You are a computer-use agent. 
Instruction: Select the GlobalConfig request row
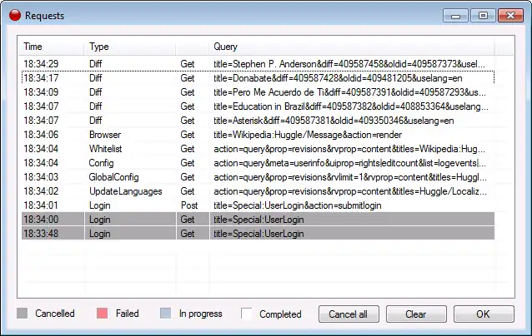pos(250,176)
